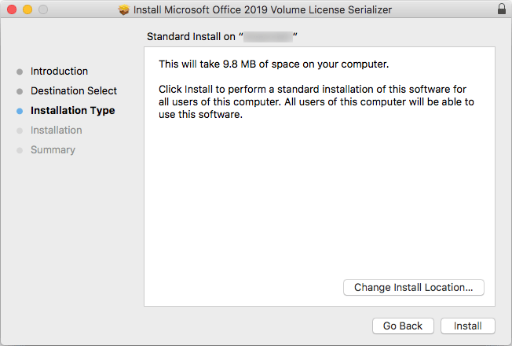Click the bullet next to Introduction
The image size is (512, 346).
click(20, 72)
